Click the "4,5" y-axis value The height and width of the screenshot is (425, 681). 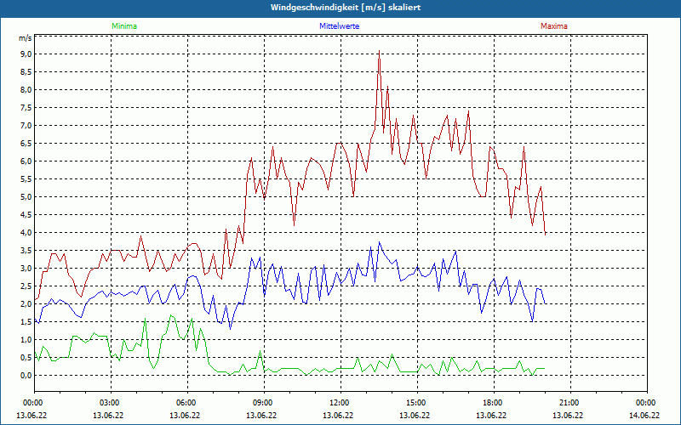click(x=26, y=215)
